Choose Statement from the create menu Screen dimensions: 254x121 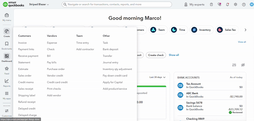pyautogui.click(x=24, y=62)
